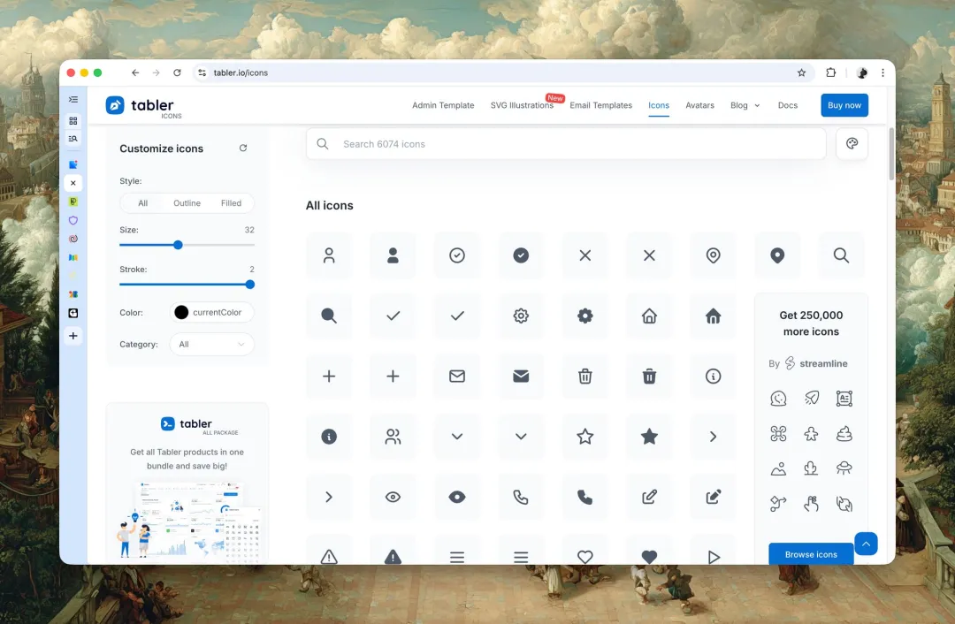
Task: Open the Avatars nav item
Action: pyautogui.click(x=699, y=105)
